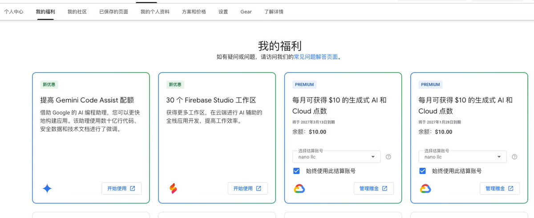Click the PREMIUM badge on the 1月28日 card

(x=430, y=84)
